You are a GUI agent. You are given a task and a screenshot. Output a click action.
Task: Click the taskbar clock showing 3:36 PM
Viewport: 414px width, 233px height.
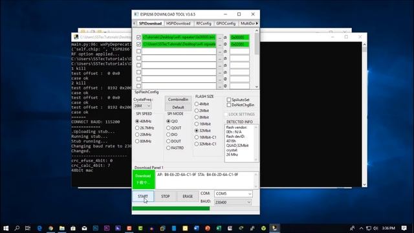coord(389,228)
